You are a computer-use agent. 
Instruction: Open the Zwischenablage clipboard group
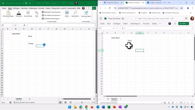tap(8, 15)
